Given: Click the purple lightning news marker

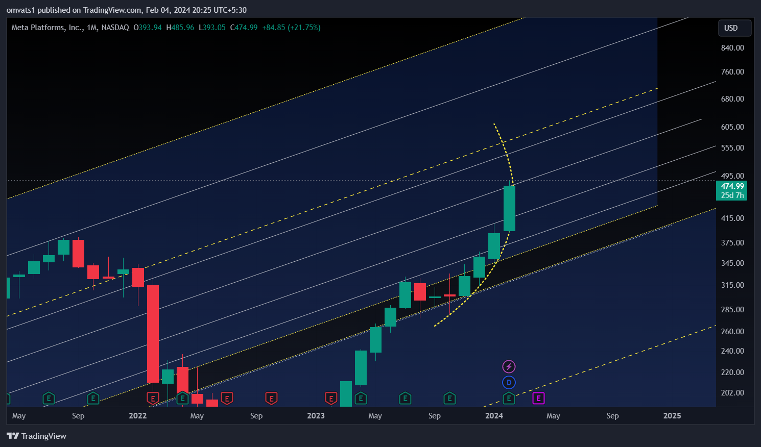Looking at the screenshot, I should click(x=509, y=366).
